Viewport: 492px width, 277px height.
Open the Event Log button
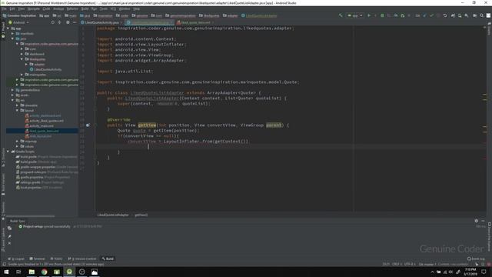click(x=476, y=259)
